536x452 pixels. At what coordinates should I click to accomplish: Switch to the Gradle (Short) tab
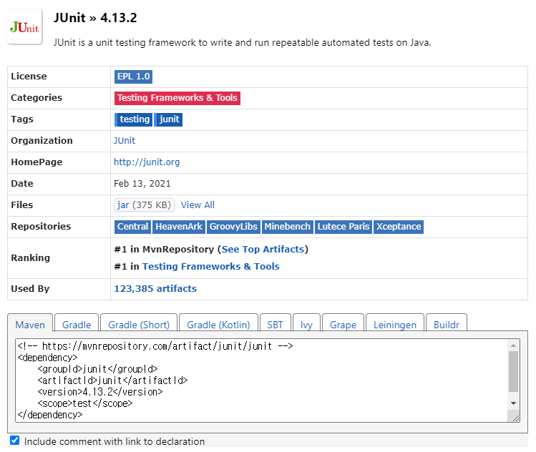coord(139,323)
